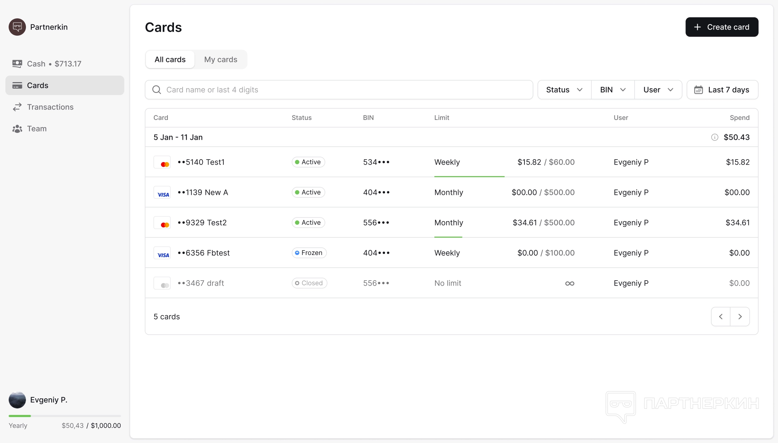Go to next page arrow
778x443 pixels.
[740, 317]
